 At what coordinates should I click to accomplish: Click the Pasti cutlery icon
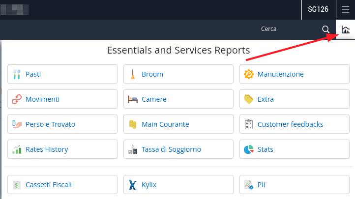click(17, 74)
